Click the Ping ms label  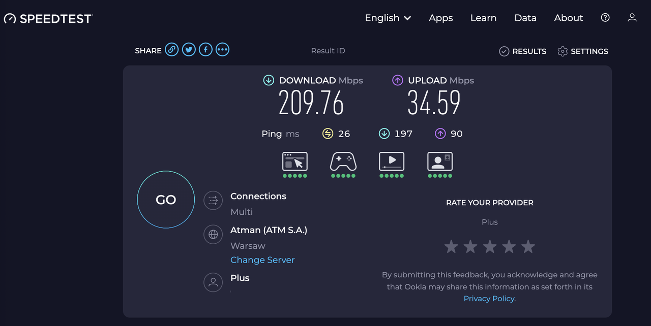click(x=280, y=134)
